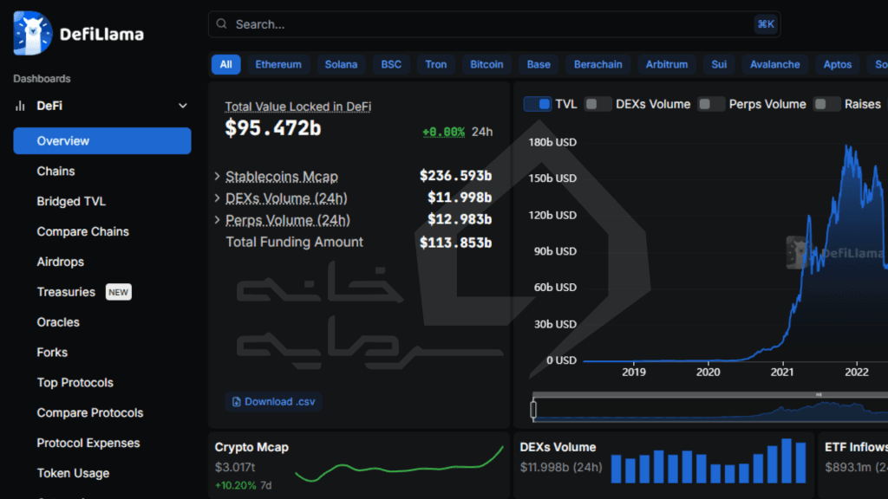Toggle the TVL switch
The width and height of the screenshot is (888, 499).
(x=537, y=104)
